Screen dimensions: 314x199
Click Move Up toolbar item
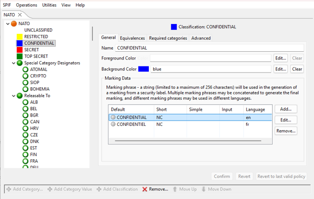coord(185,189)
